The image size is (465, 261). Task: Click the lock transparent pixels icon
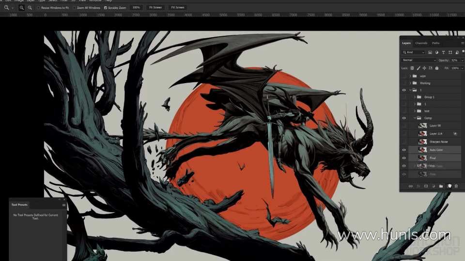tap(412, 68)
